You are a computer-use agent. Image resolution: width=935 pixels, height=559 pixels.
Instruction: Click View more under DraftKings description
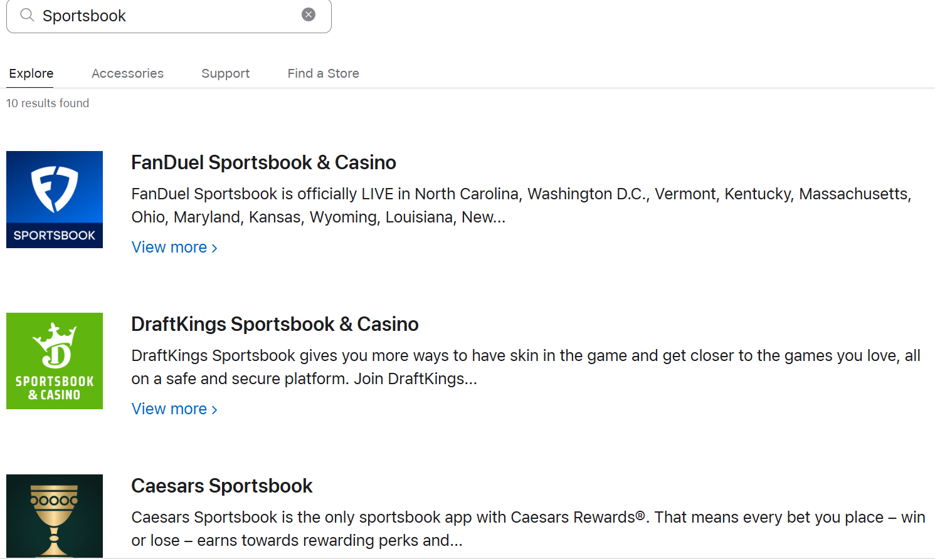tap(169, 409)
